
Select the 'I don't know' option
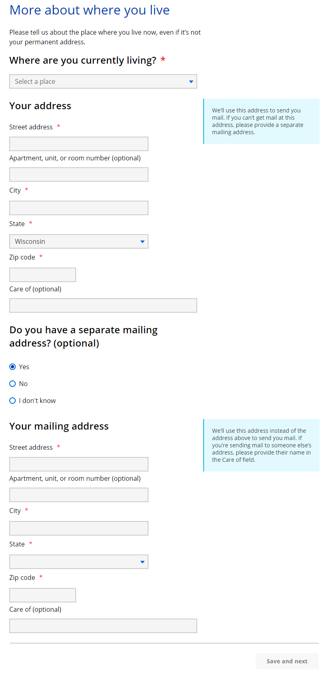(13, 401)
